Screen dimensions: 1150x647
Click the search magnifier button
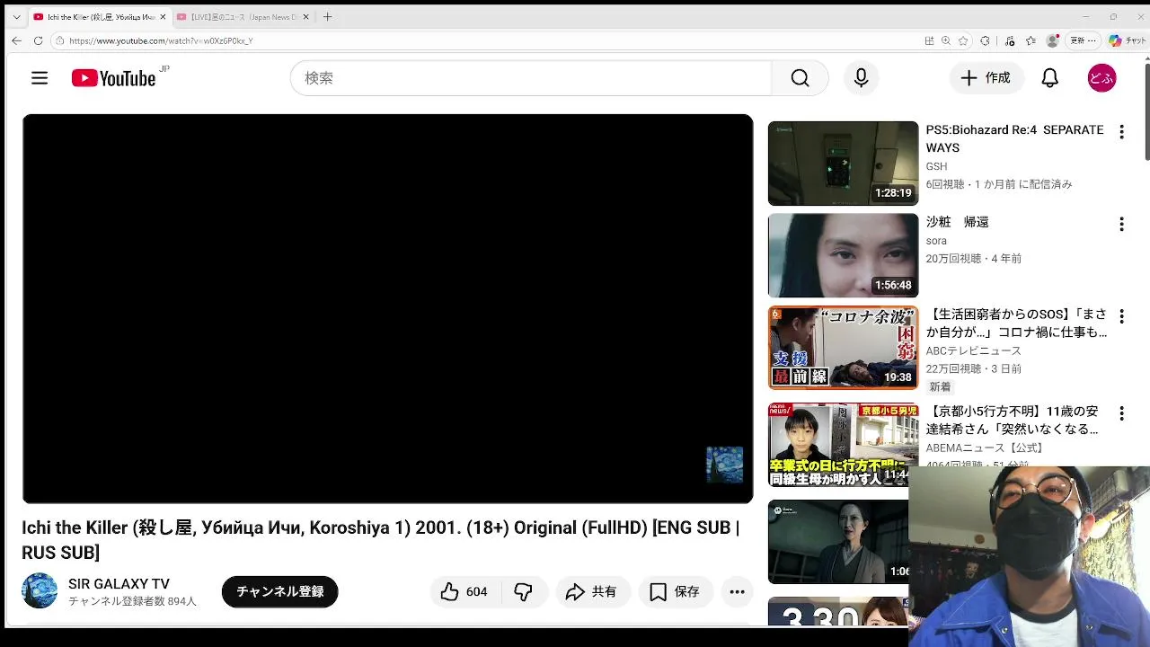coord(800,78)
